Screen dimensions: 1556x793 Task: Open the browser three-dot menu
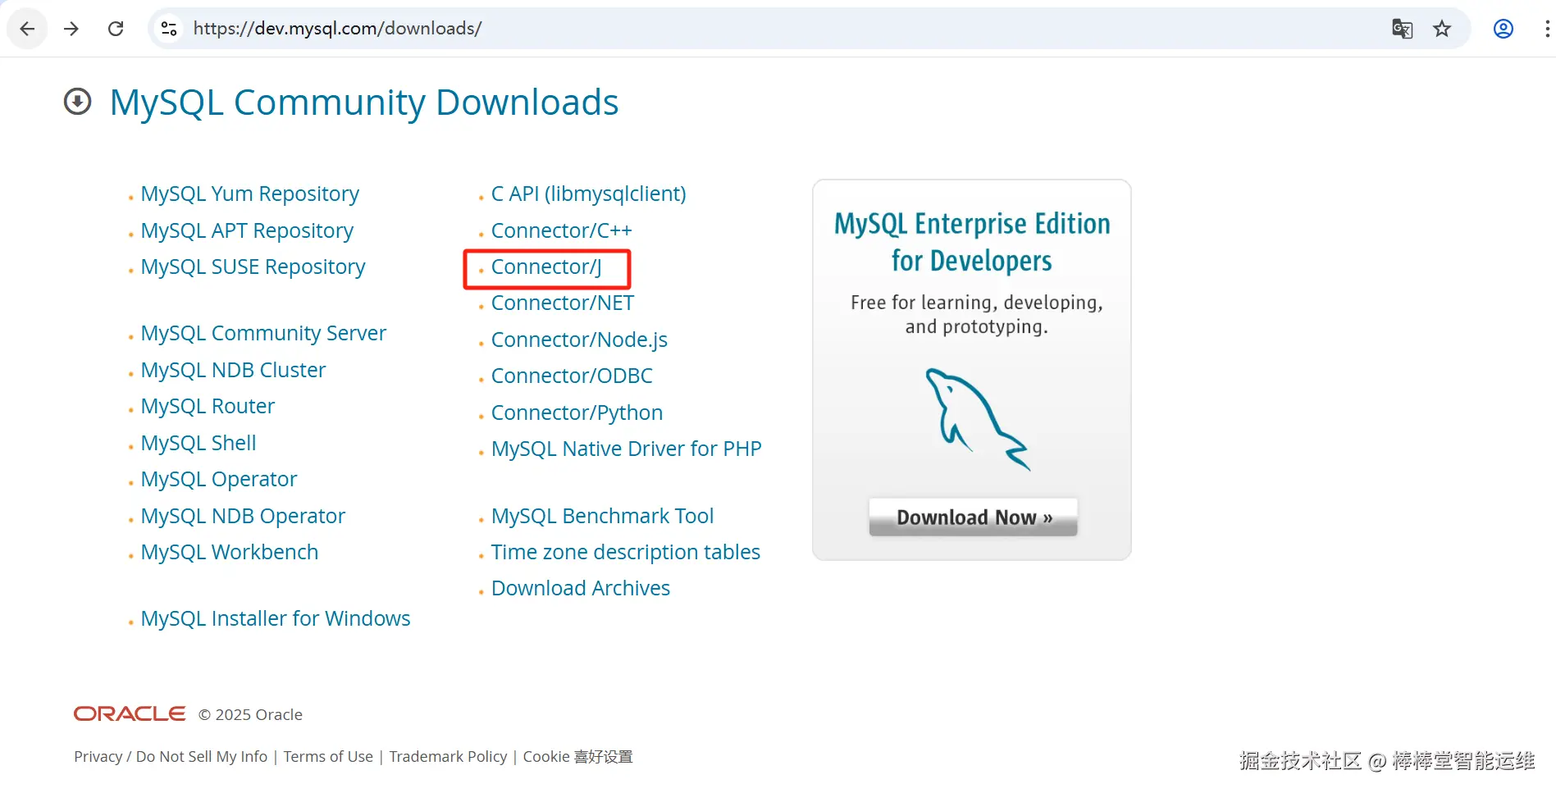(1547, 29)
